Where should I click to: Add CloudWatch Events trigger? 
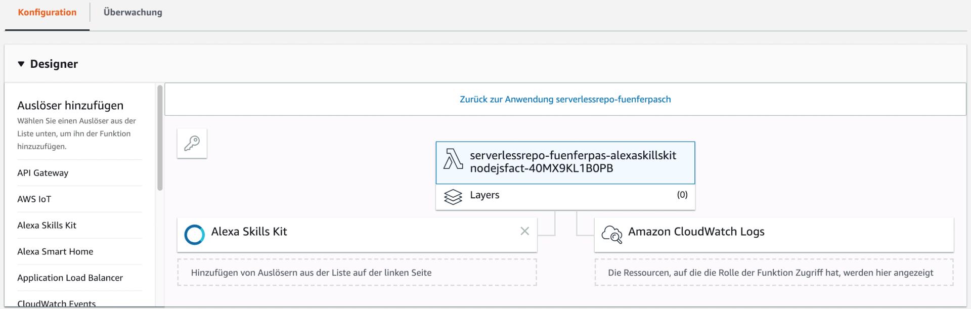pos(57,303)
